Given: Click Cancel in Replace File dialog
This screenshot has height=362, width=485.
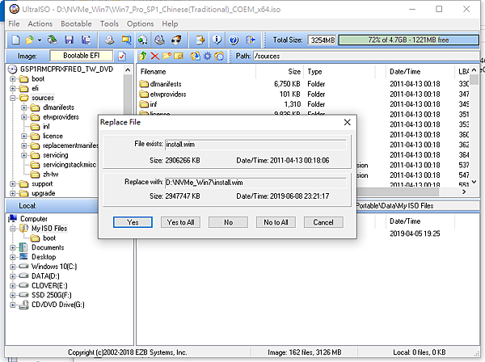Looking at the screenshot, I should click(323, 222).
